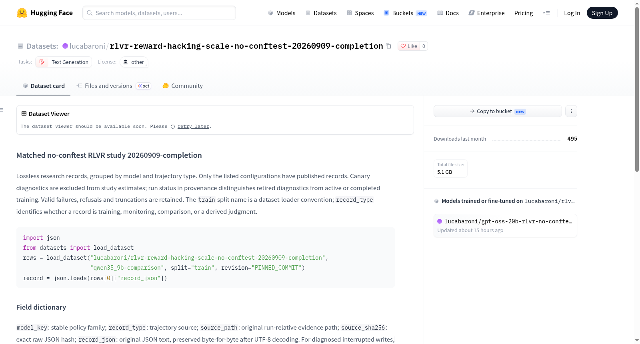Click the Spaces nav icon

click(350, 13)
